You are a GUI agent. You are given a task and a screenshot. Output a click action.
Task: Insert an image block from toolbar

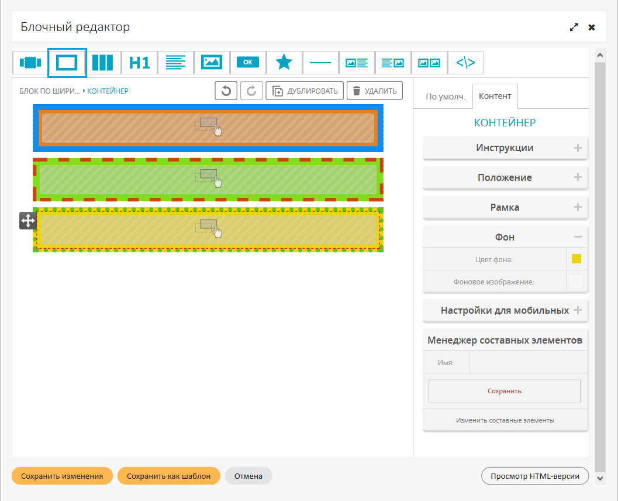212,62
